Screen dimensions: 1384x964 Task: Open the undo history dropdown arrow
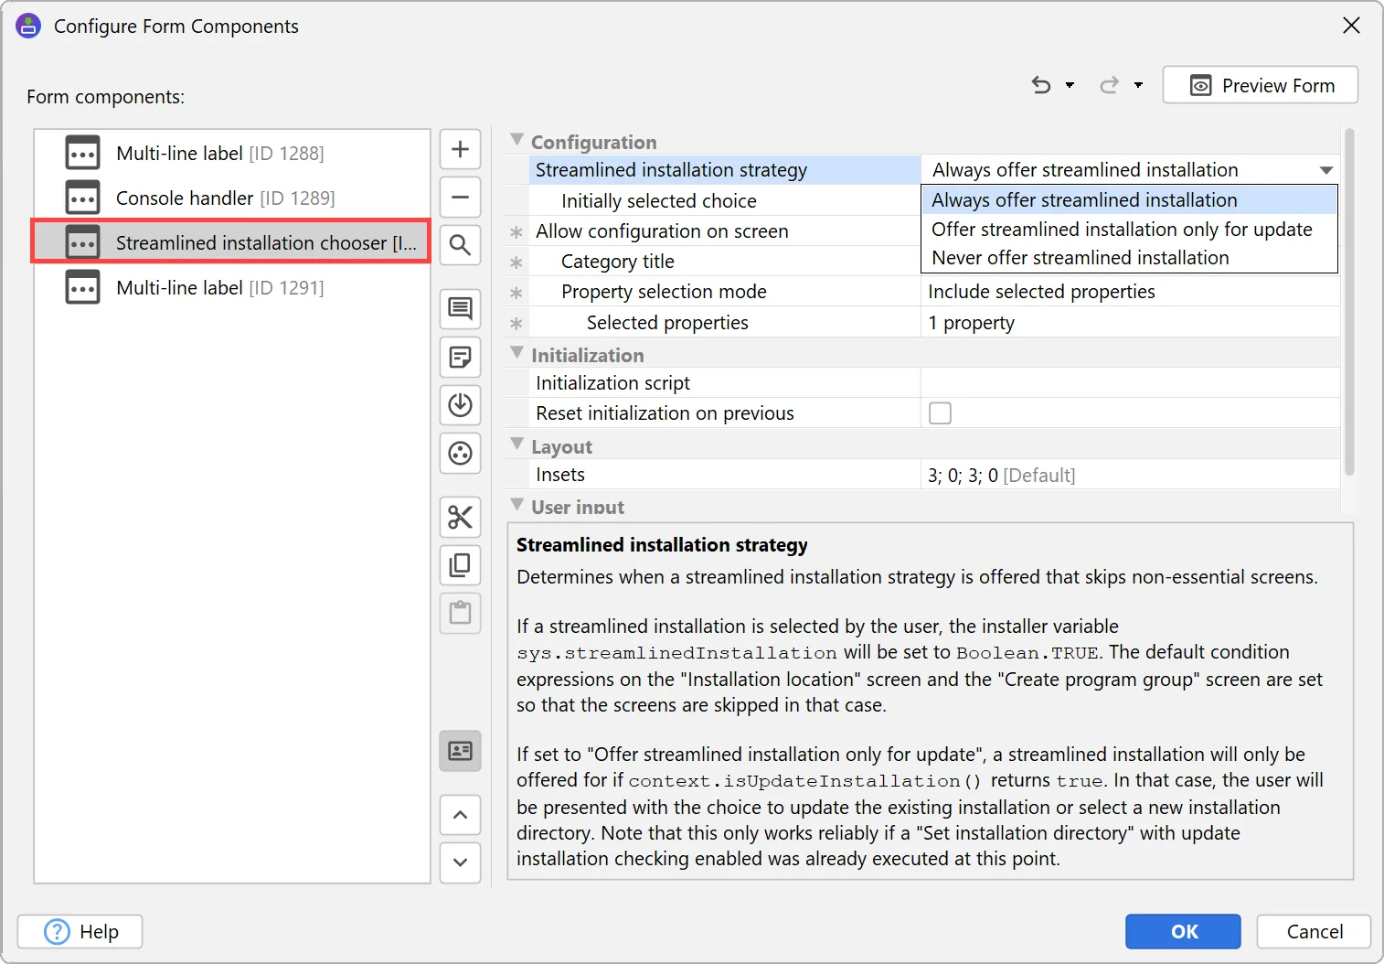[x=1070, y=85]
